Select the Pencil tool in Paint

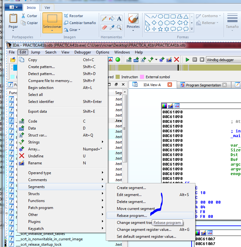[104, 19]
